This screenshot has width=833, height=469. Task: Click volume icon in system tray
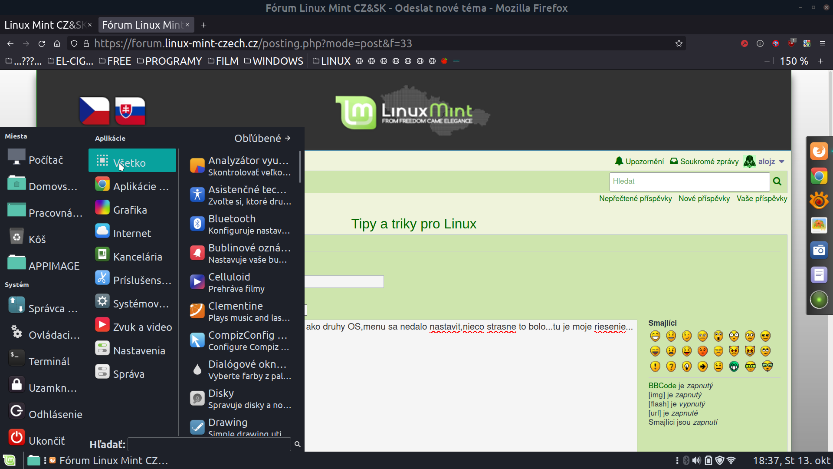(696, 460)
